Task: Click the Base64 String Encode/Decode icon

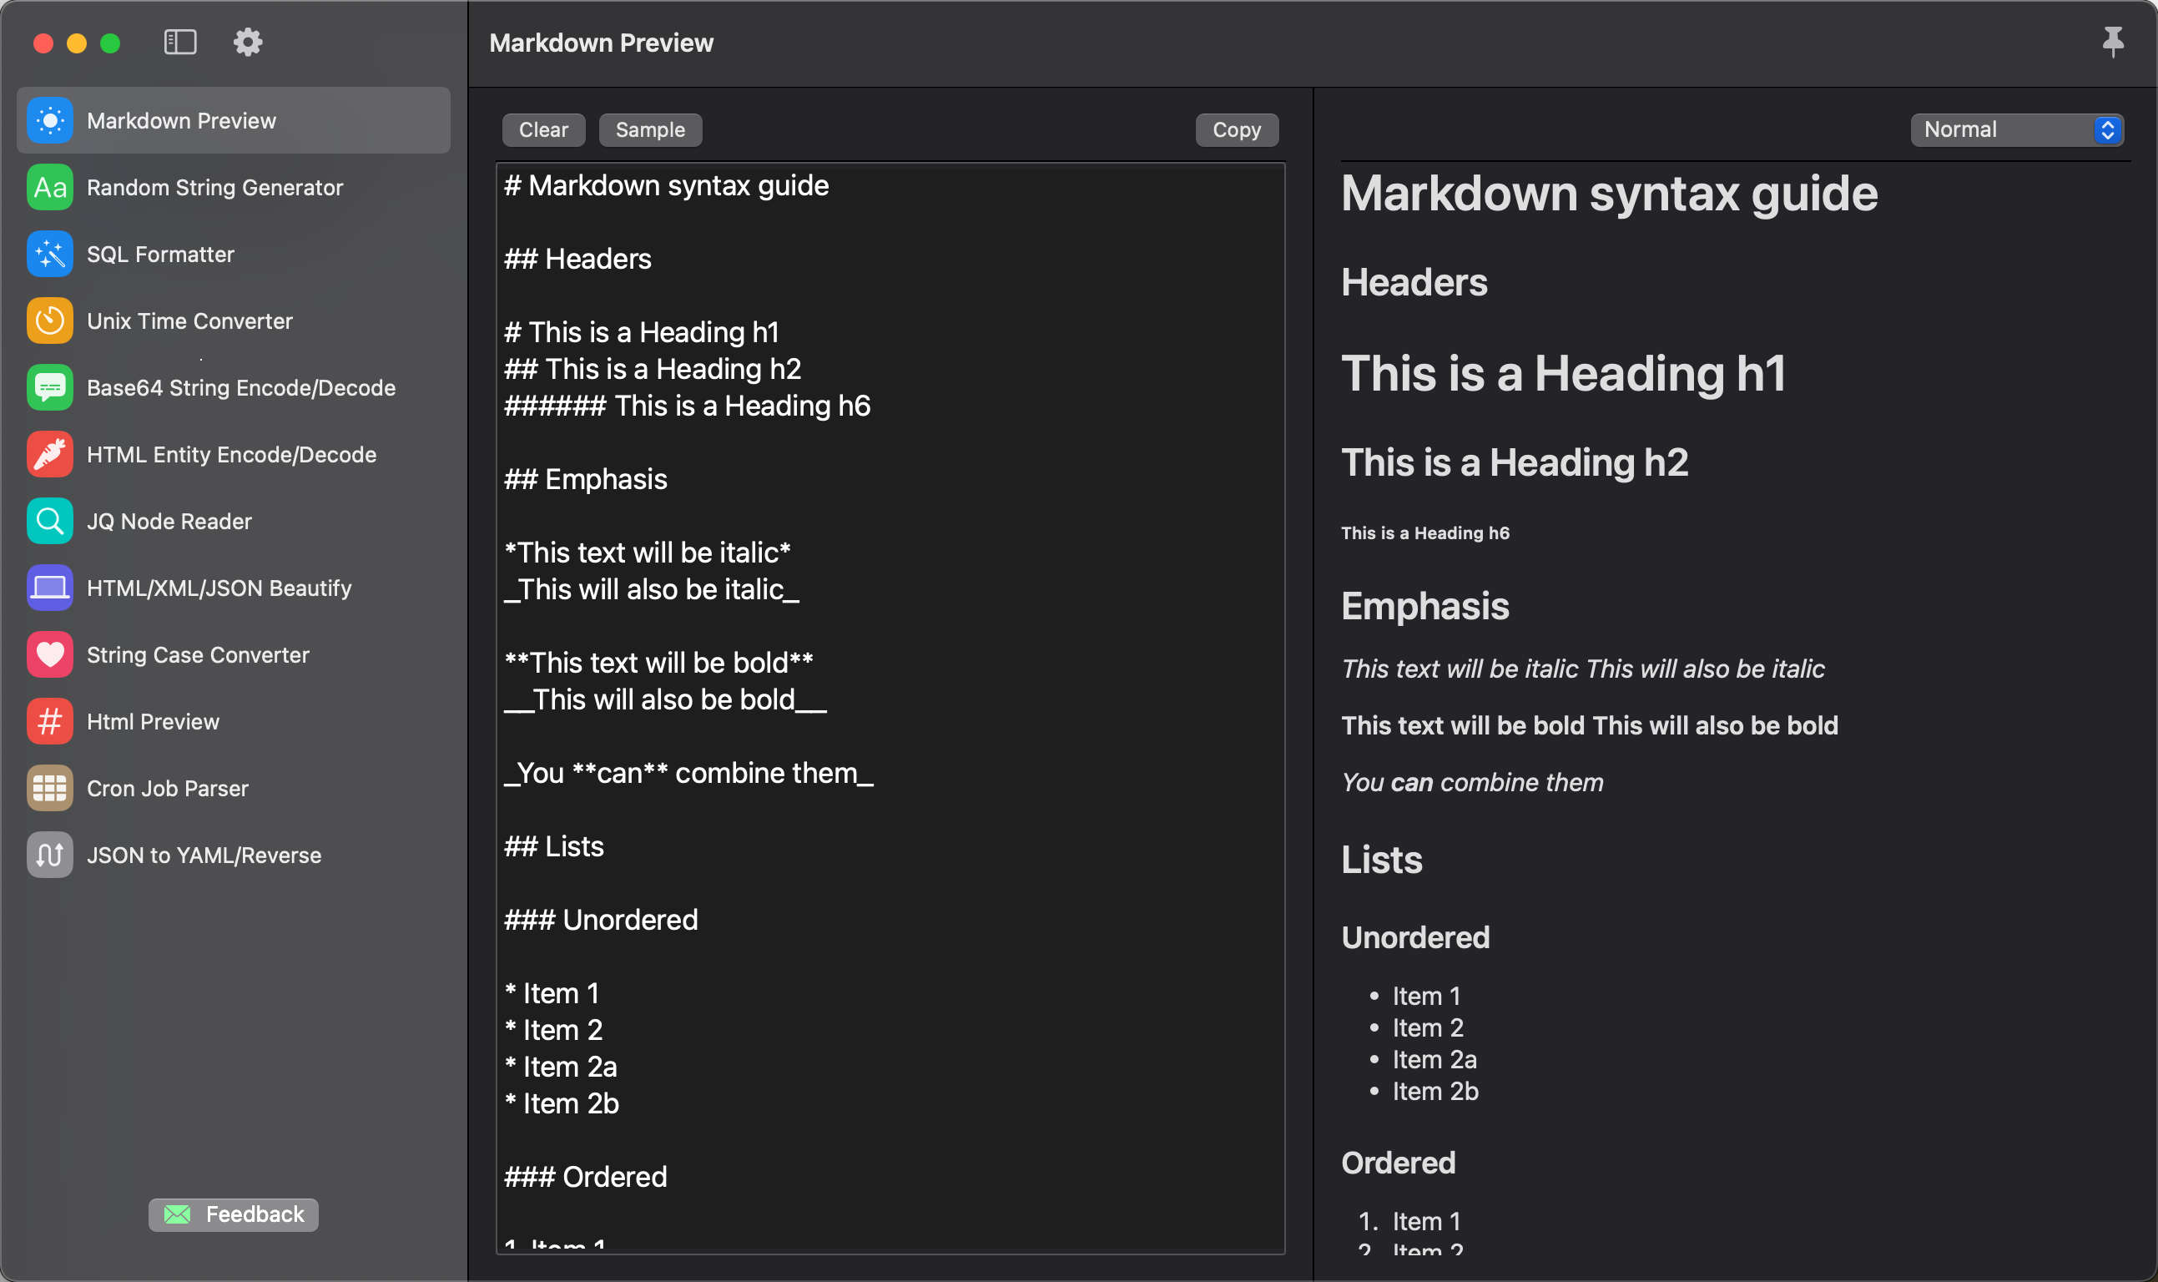Action: [50, 388]
